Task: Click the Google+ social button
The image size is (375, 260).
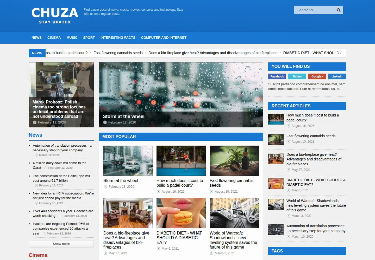Action: pyautogui.click(x=317, y=76)
